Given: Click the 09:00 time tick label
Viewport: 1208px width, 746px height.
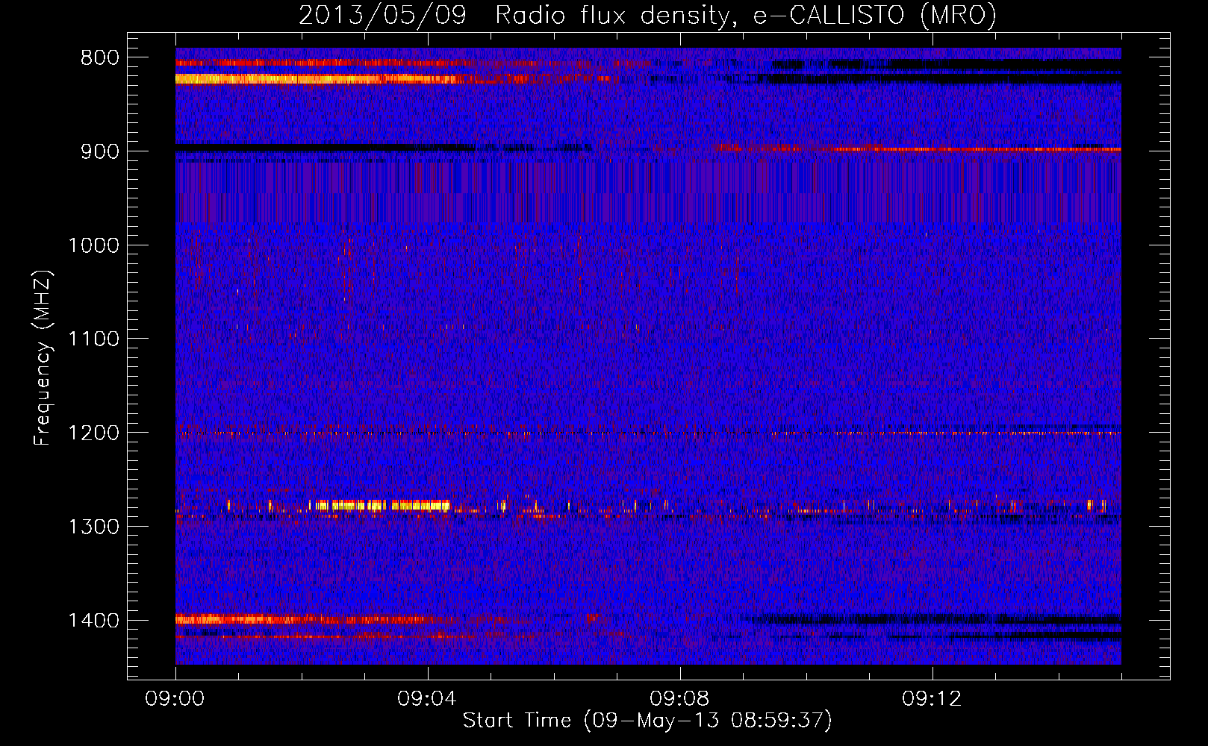Looking at the screenshot, I should [x=175, y=699].
